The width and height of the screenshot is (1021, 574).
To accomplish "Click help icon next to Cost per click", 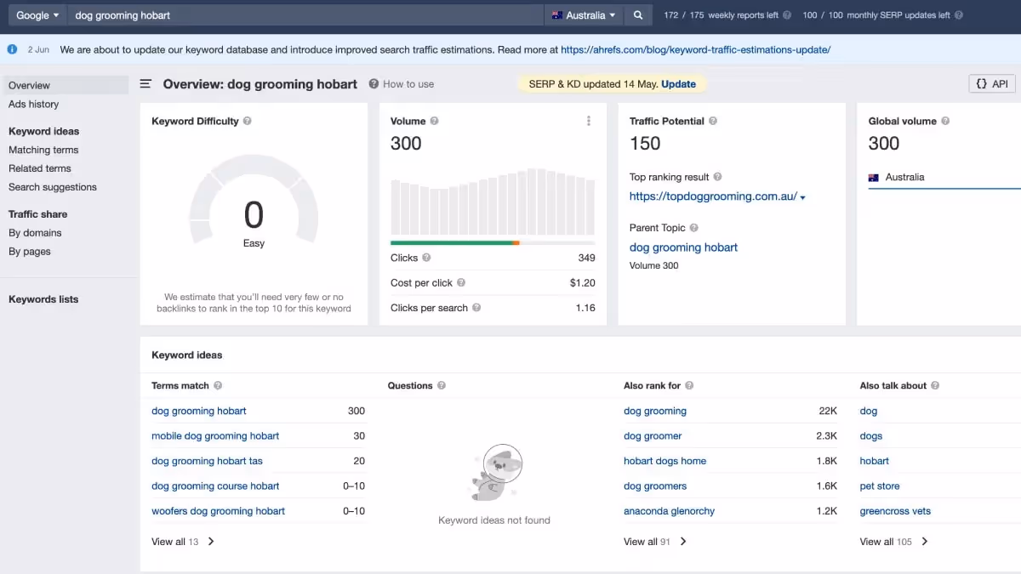I will coord(461,282).
